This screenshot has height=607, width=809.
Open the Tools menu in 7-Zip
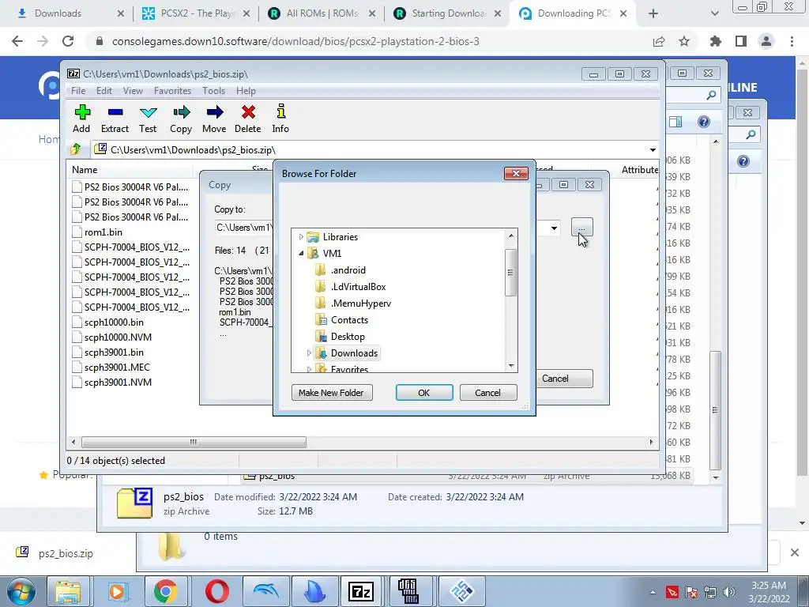coord(213,91)
